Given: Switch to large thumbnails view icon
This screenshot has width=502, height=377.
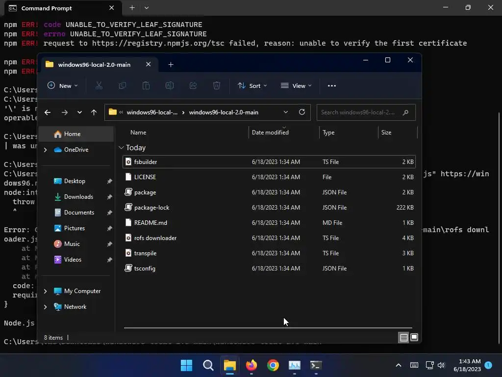Looking at the screenshot, I should 414,338.
